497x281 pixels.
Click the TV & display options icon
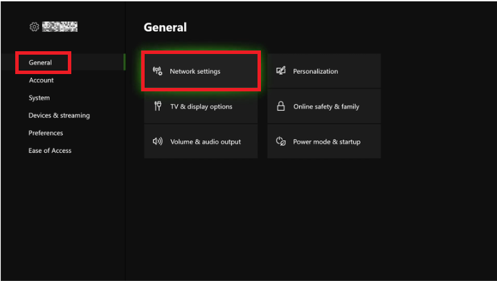coord(157,107)
